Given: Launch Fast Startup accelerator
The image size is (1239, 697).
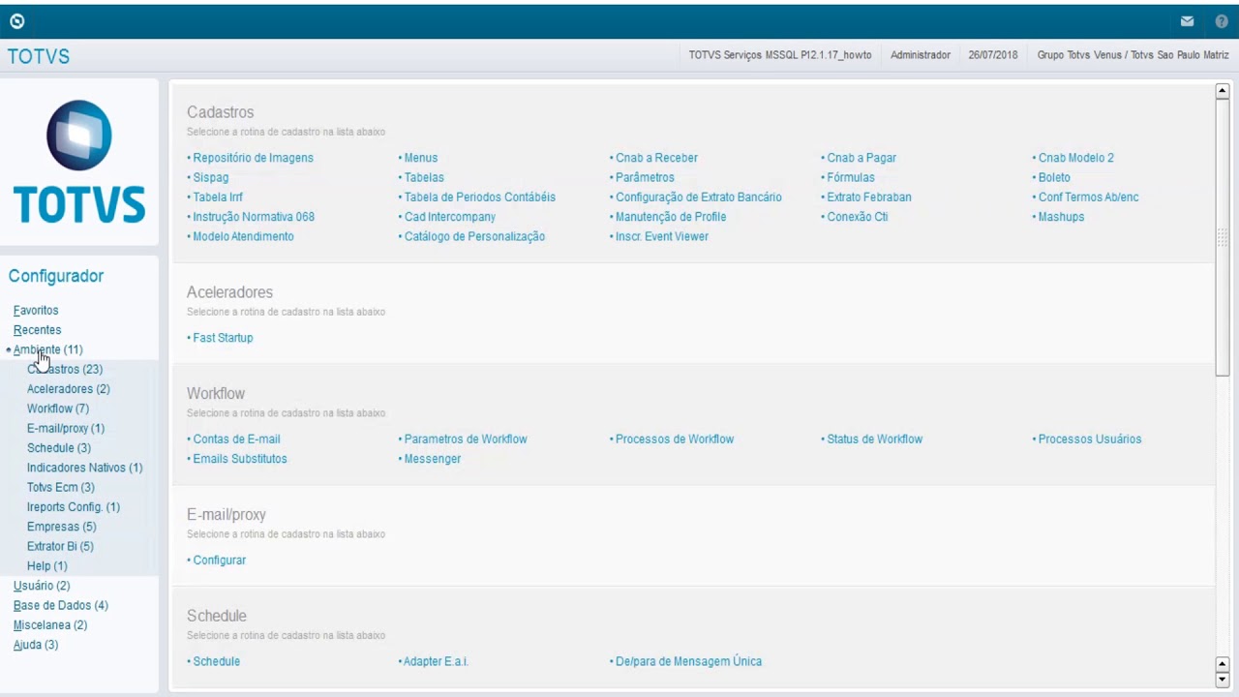Looking at the screenshot, I should click(x=223, y=338).
